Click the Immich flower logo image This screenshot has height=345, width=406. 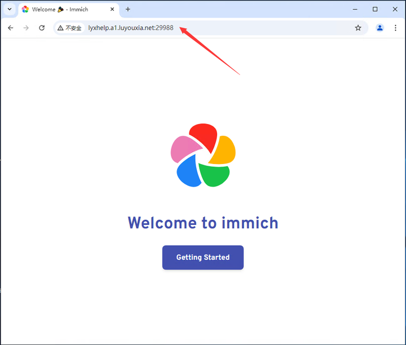203,155
